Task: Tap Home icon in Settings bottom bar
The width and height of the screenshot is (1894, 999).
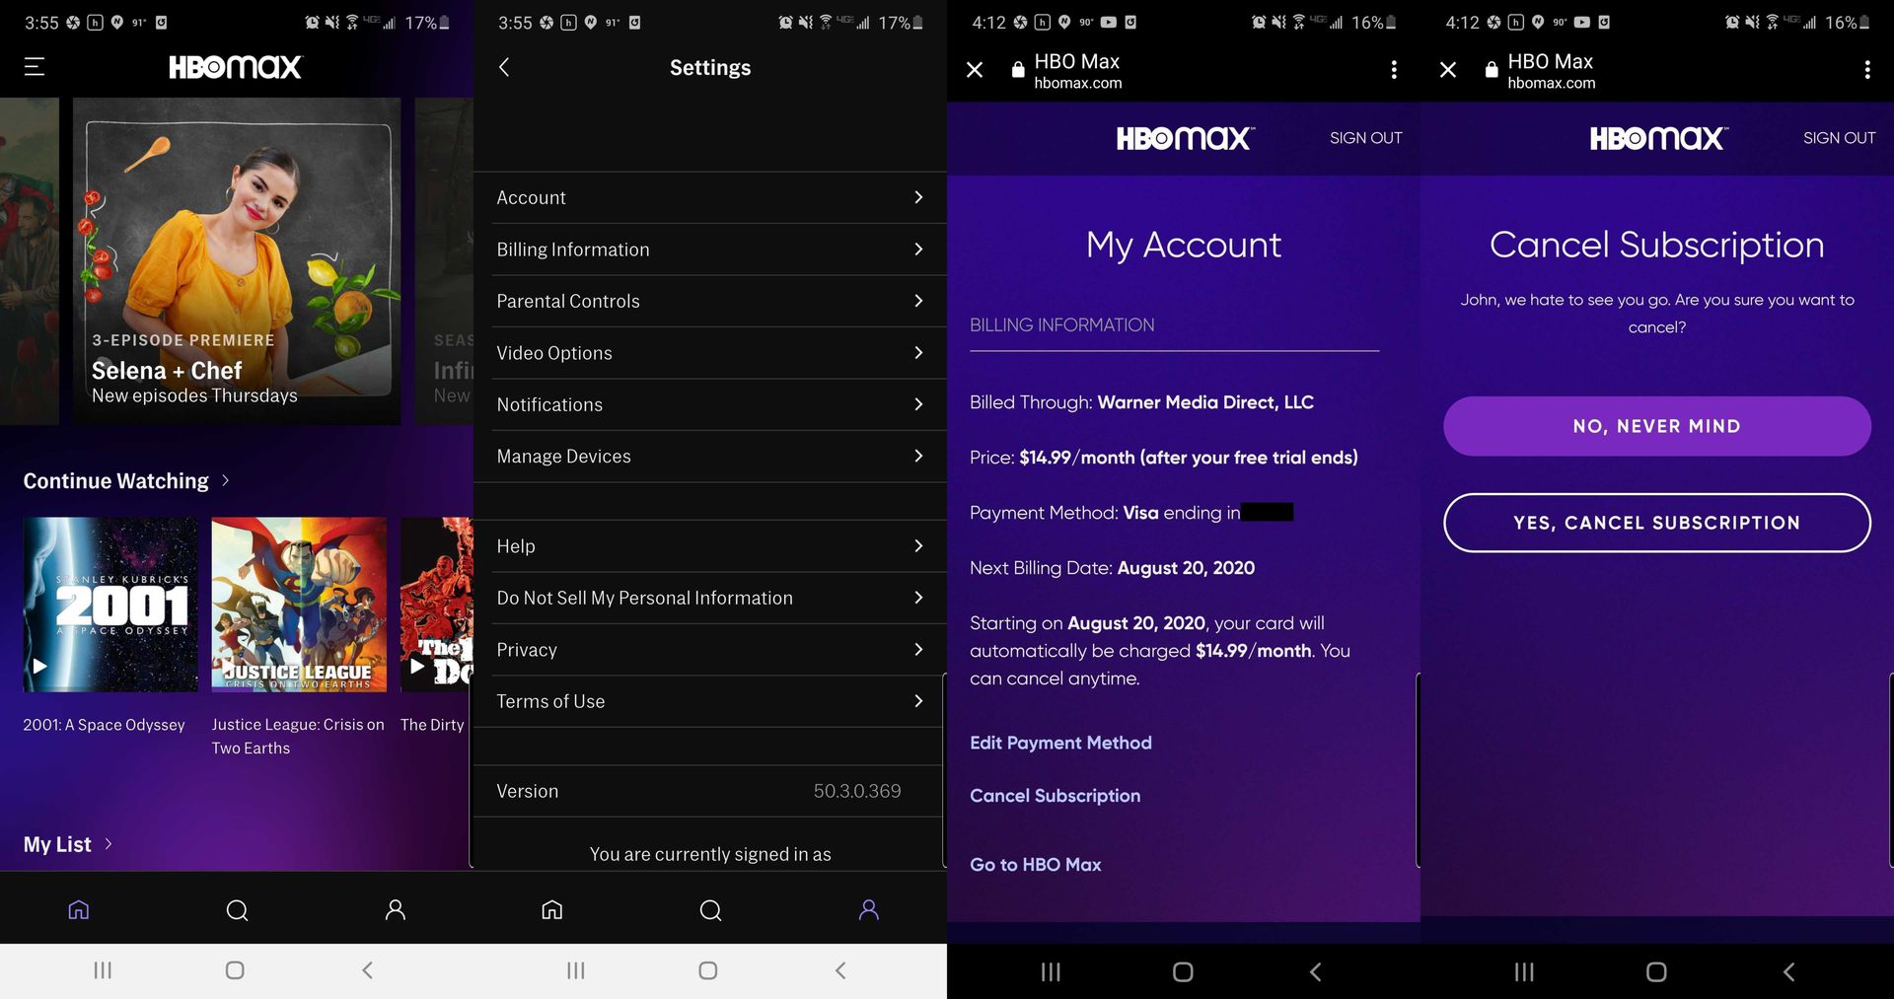Action: coord(552,909)
